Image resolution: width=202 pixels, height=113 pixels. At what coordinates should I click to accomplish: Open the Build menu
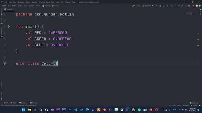(48, 2)
